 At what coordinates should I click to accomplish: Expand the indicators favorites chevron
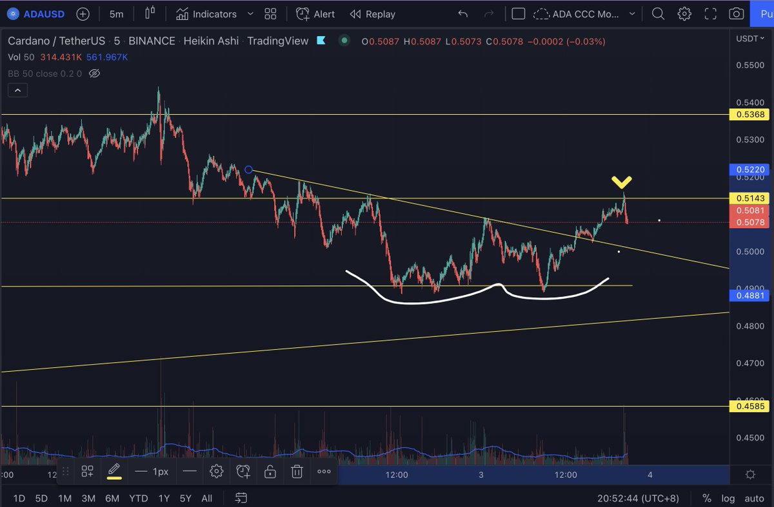click(250, 14)
